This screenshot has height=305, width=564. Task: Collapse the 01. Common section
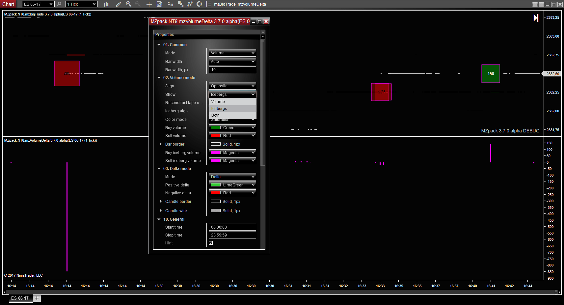tap(159, 45)
